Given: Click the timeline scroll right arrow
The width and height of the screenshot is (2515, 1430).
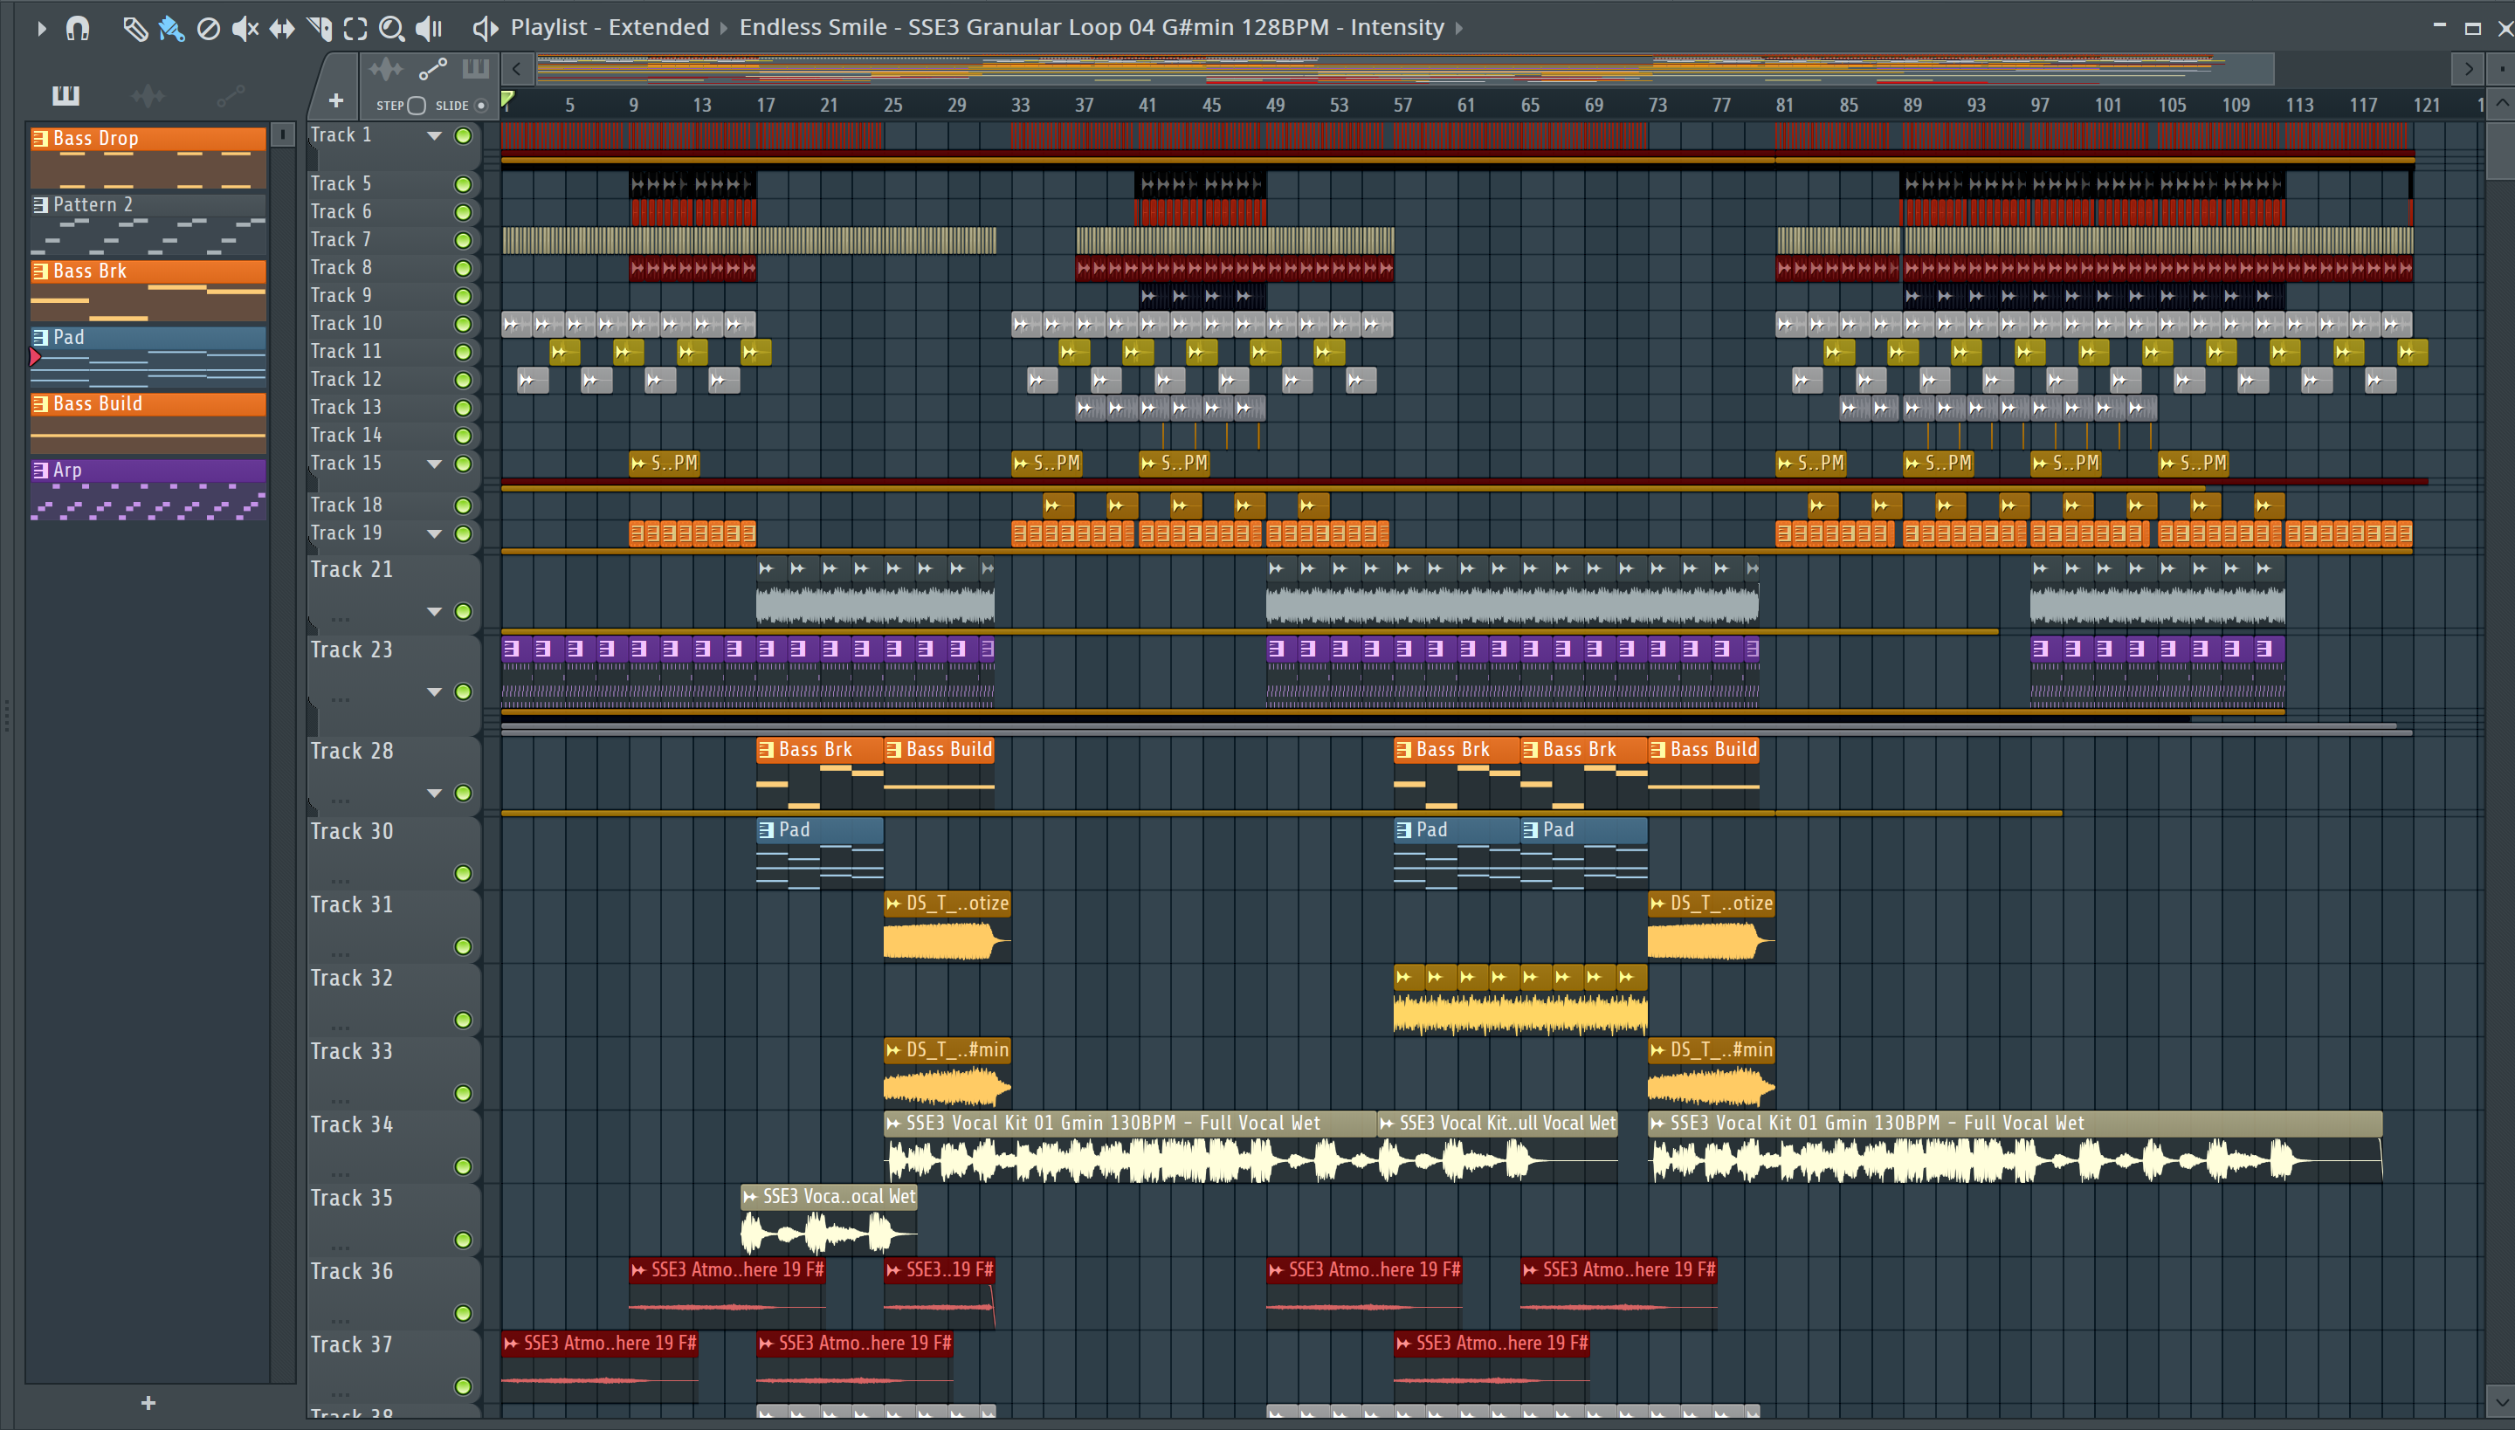Looking at the screenshot, I should click(2466, 69).
